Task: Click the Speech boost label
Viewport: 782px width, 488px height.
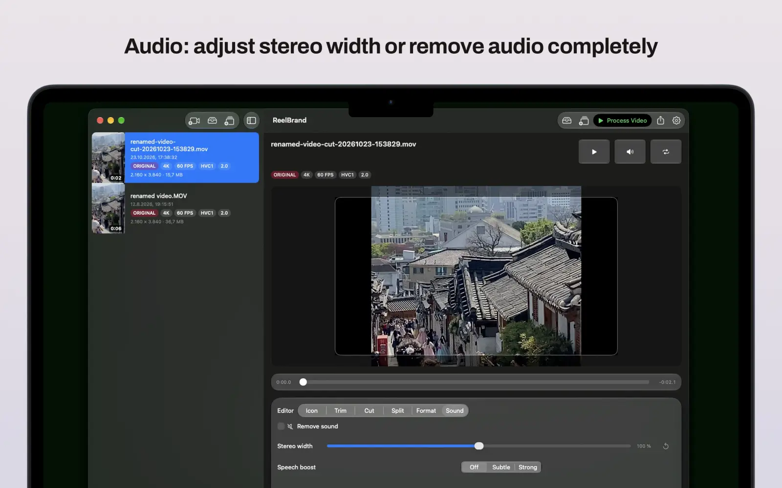Action: (x=296, y=467)
